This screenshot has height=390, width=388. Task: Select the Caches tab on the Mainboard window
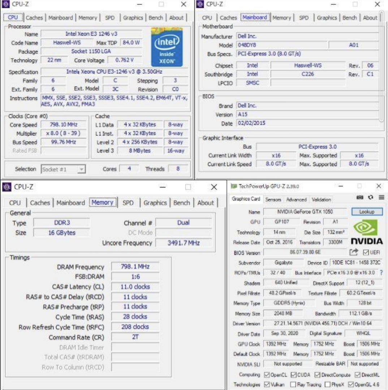pyautogui.click(x=228, y=17)
